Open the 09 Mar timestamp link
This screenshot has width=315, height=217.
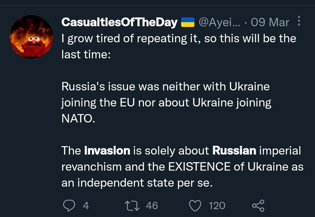[270, 22]
